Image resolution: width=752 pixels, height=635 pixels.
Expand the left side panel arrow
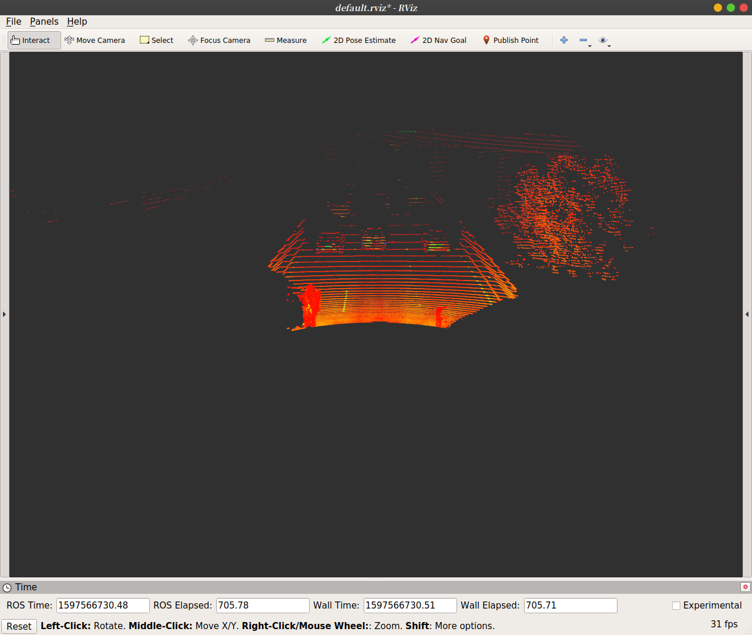point(4,314)
